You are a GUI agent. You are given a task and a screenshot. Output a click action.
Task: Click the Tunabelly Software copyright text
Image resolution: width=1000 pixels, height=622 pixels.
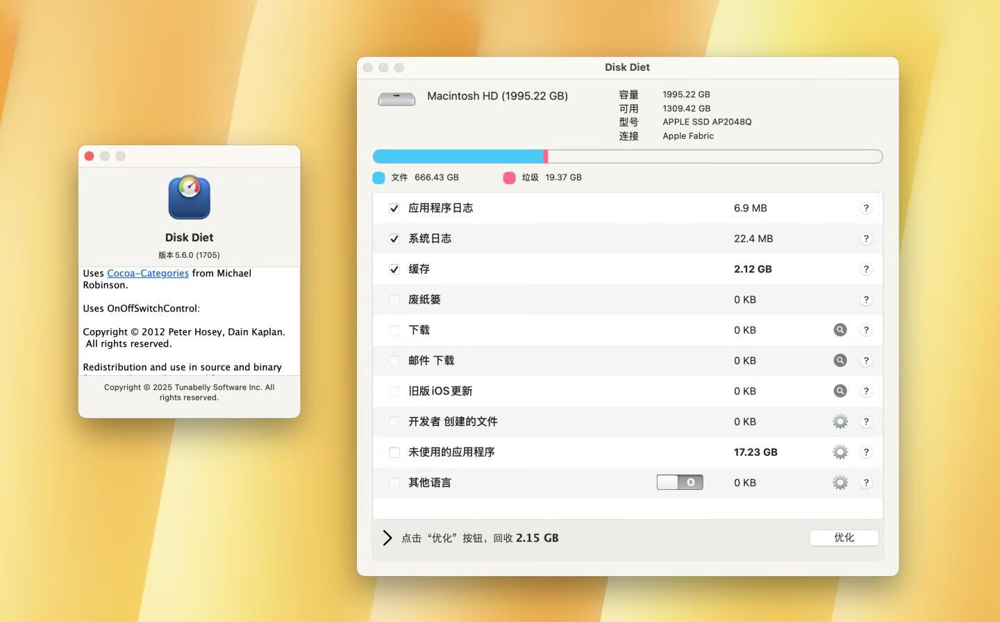(x=189, y=393)
